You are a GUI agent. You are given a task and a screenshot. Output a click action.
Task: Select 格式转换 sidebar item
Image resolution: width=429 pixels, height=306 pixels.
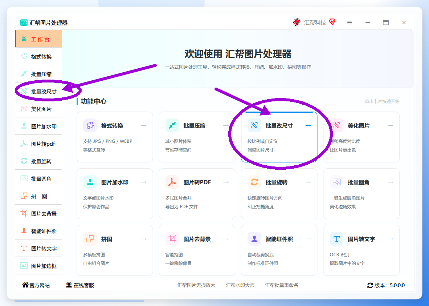38,56
